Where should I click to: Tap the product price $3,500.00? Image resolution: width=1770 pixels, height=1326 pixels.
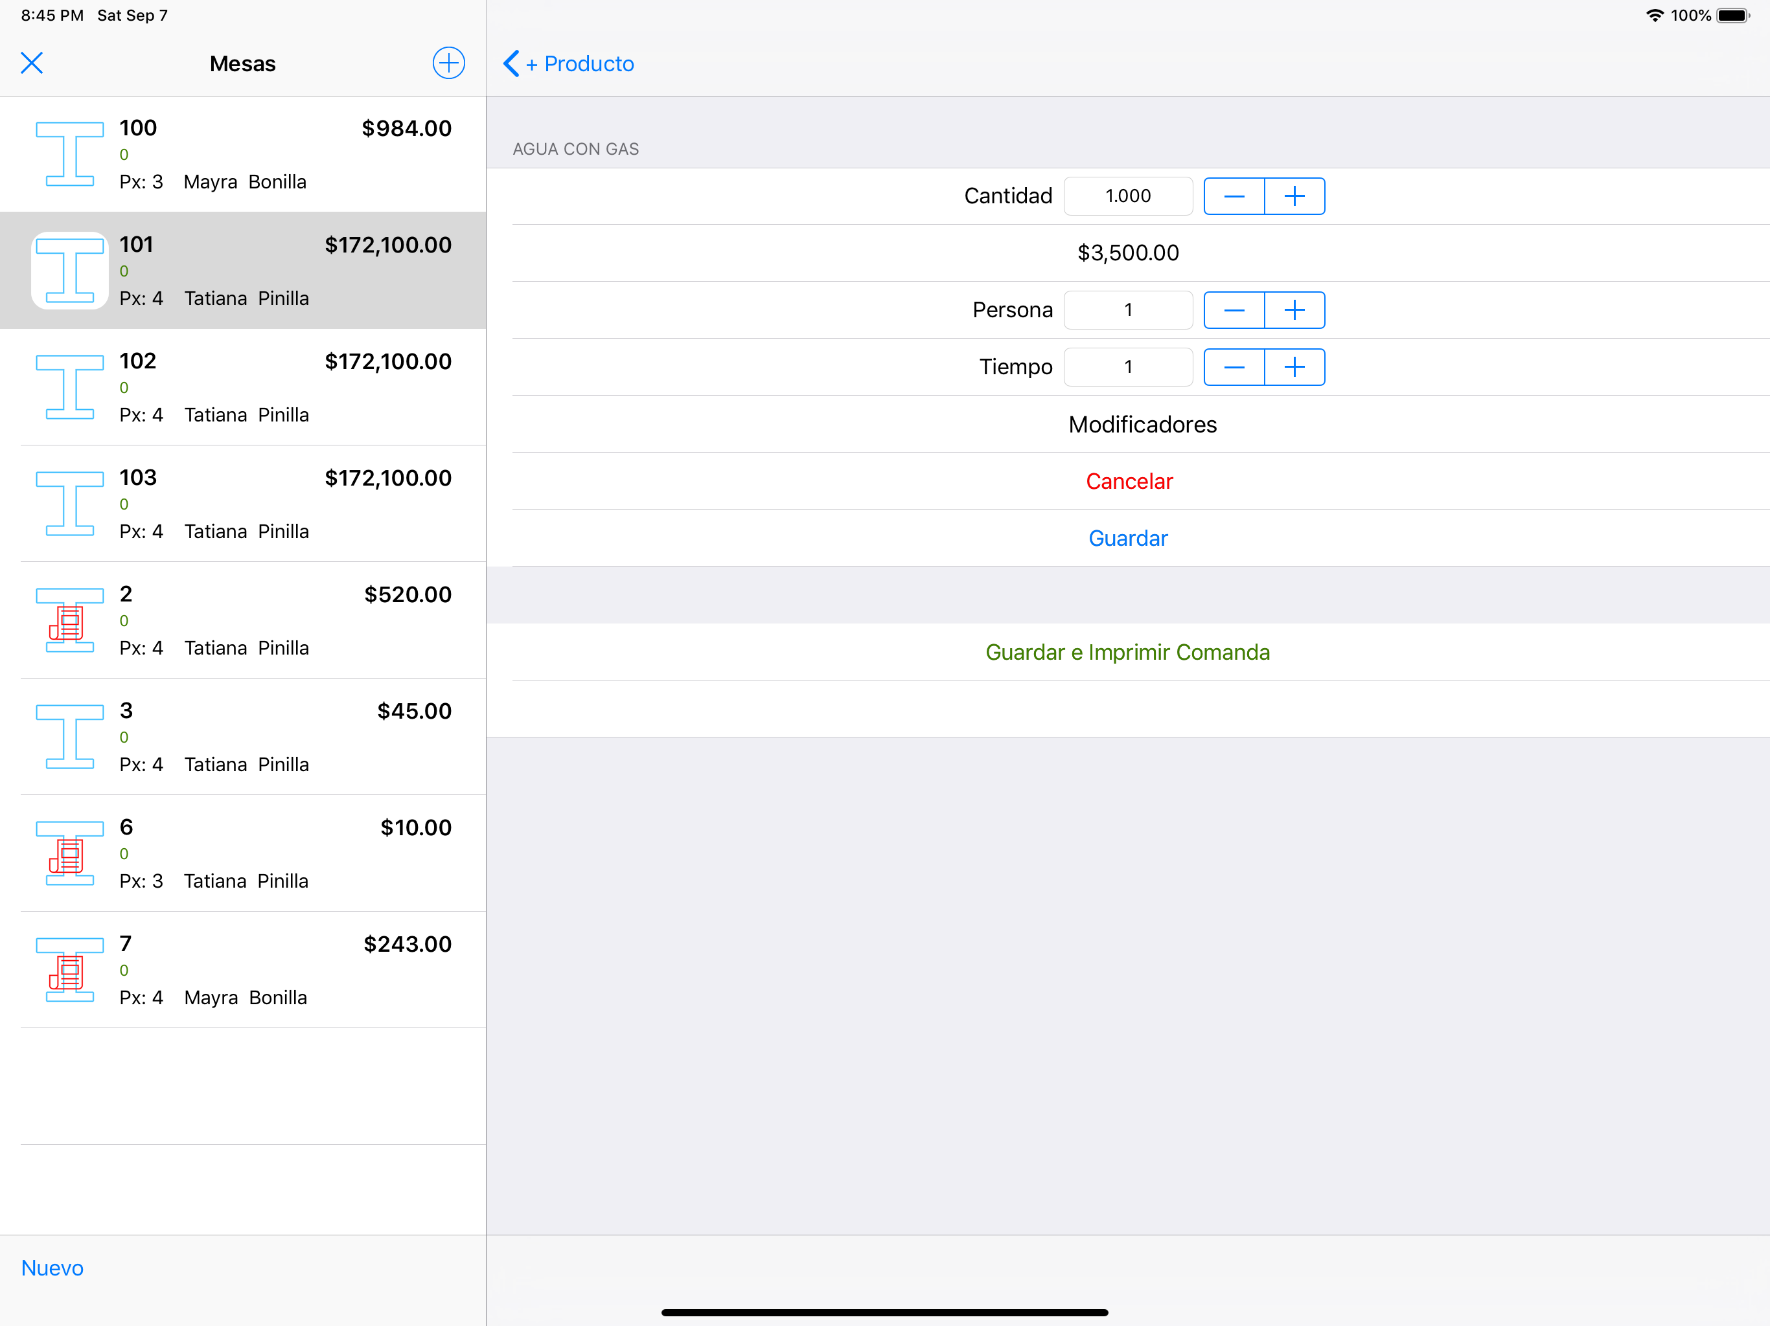1128,254
